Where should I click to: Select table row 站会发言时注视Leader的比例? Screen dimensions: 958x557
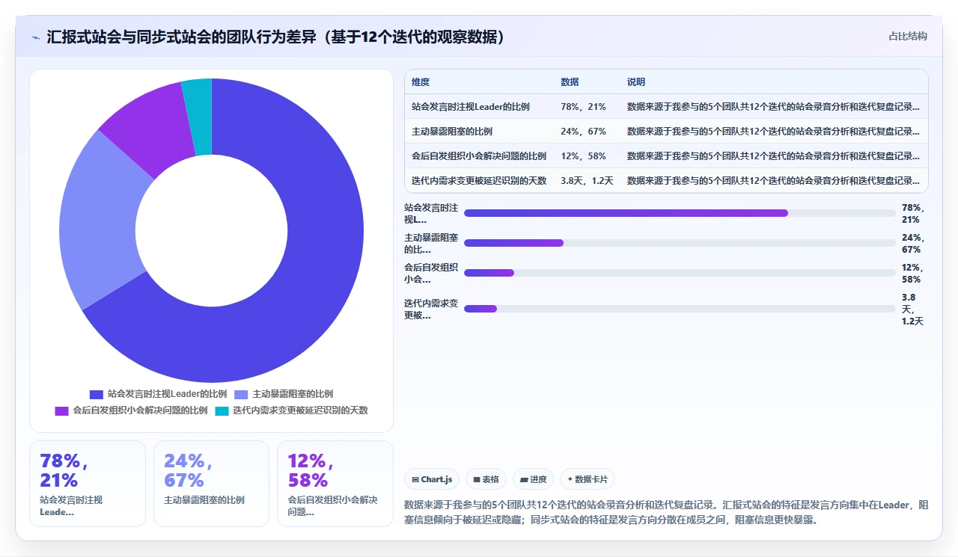point(666,107)
